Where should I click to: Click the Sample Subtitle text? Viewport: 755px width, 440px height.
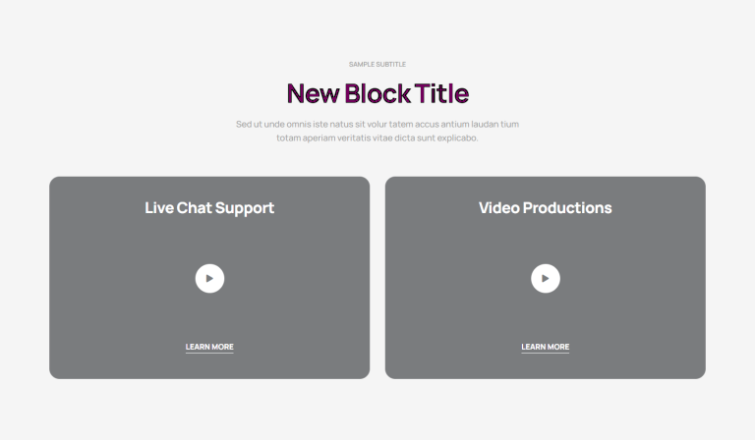pyautogui.click(x=377, y=65)
